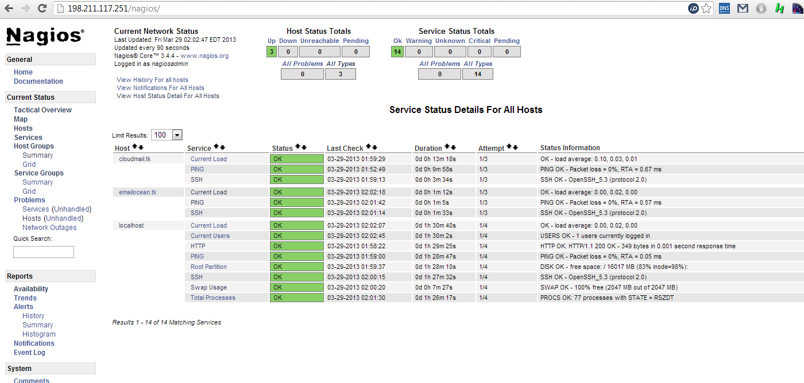Open localhost Swap Usage service

pos(208,287)
